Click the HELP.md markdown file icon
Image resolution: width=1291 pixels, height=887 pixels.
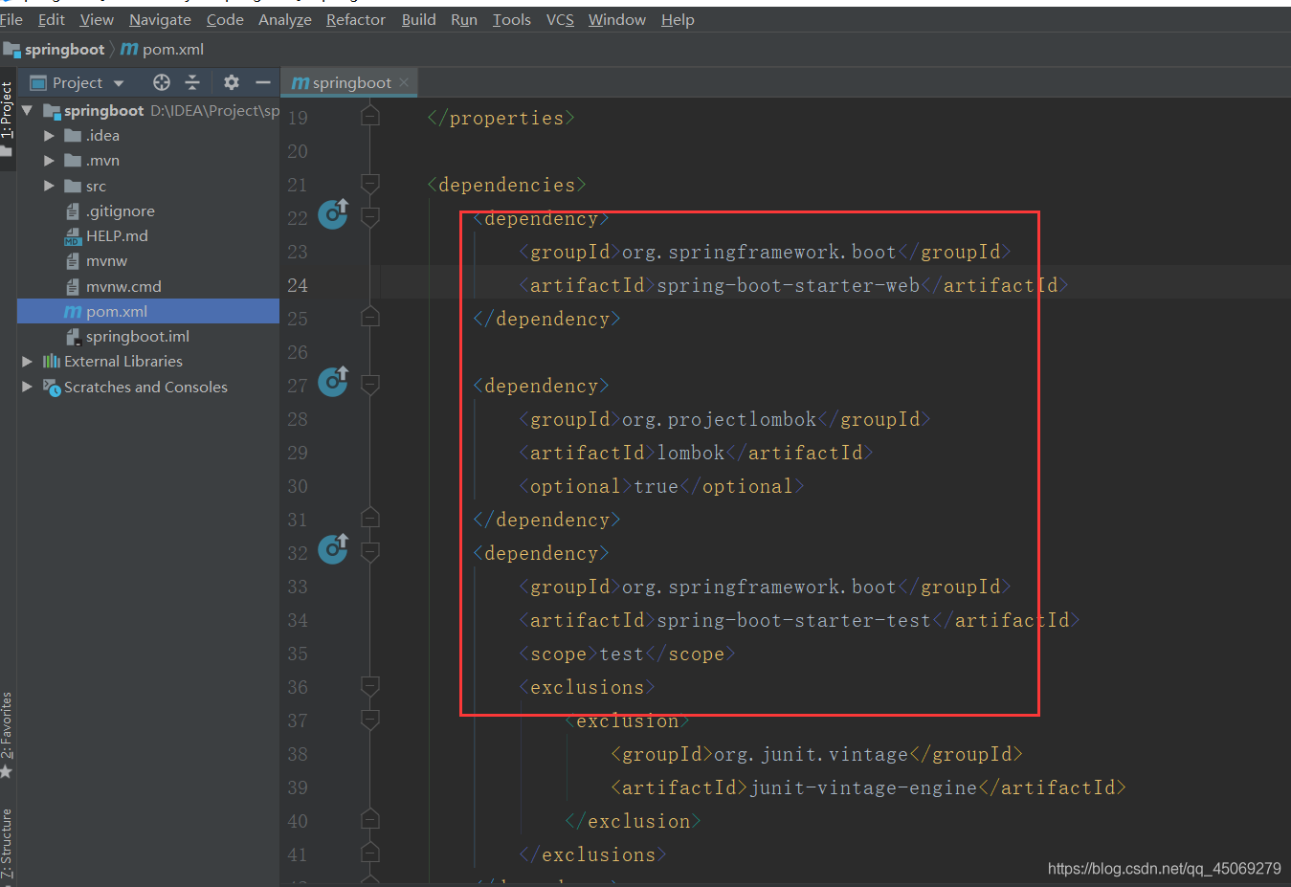pos(73,236)
